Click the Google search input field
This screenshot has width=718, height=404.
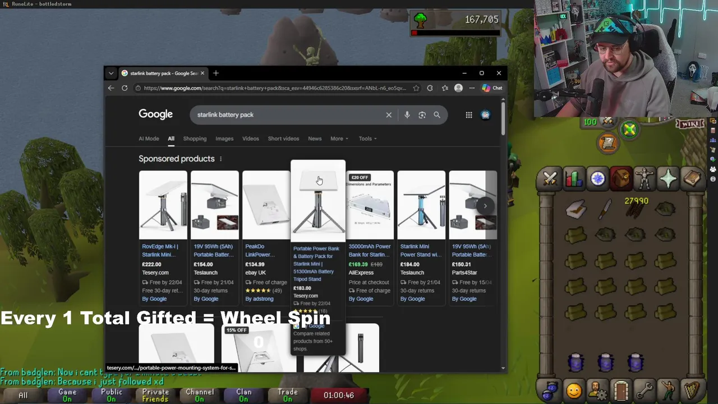coord(289,115)
